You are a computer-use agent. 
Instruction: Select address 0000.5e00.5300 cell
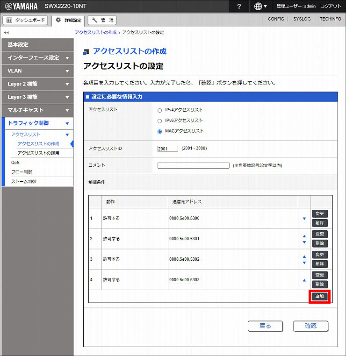point(233,219)
